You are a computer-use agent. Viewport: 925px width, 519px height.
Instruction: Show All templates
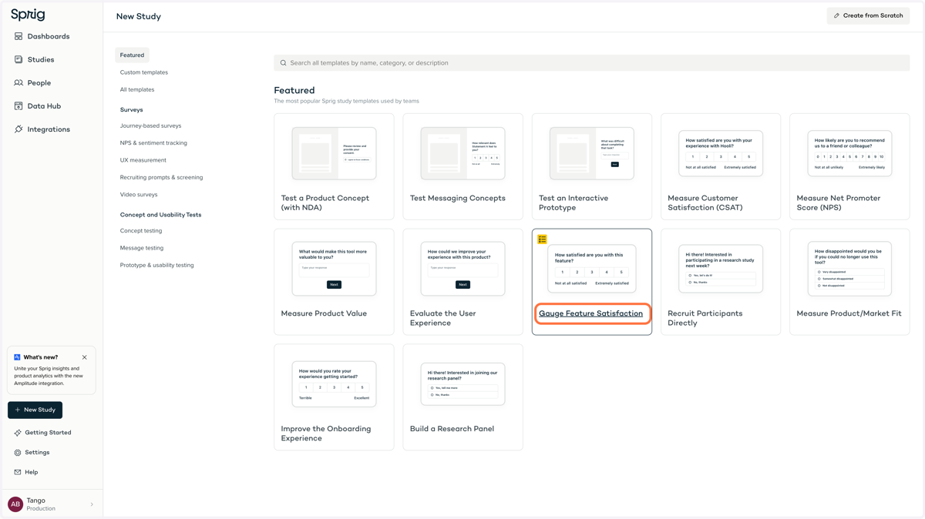[x=137, y=89]
